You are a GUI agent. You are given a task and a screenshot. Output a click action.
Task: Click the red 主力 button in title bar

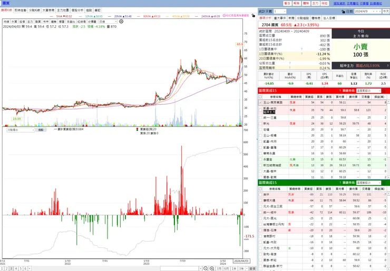point(315,3)
